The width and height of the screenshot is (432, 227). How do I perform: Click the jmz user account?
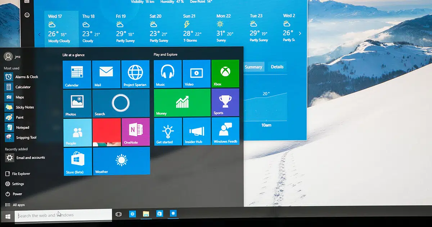pos(12,56)
